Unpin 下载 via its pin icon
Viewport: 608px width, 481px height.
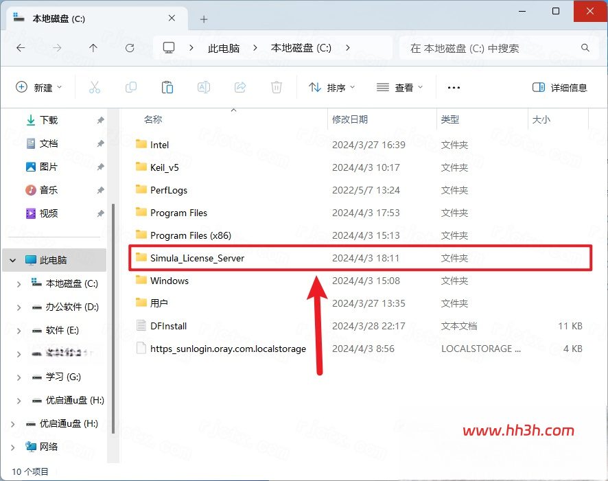[x=100, y=120]
